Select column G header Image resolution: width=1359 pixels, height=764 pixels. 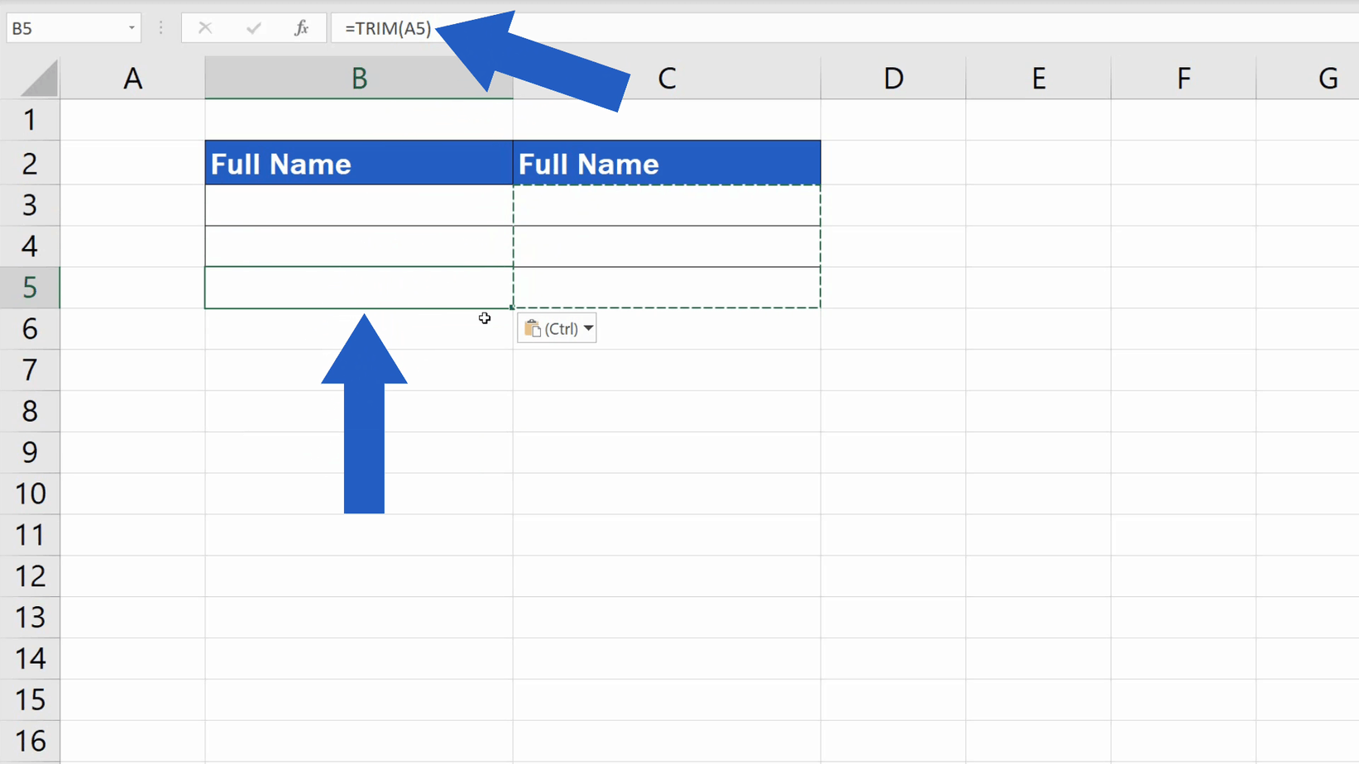point(1328,77)
